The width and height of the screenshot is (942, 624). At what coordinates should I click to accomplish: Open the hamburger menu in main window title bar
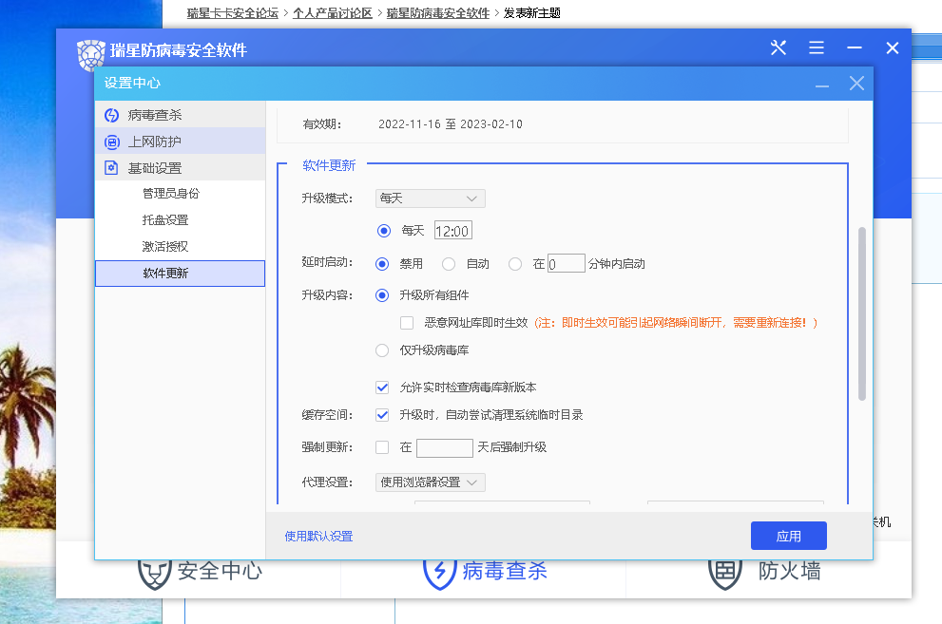click(x=817, y=47)
